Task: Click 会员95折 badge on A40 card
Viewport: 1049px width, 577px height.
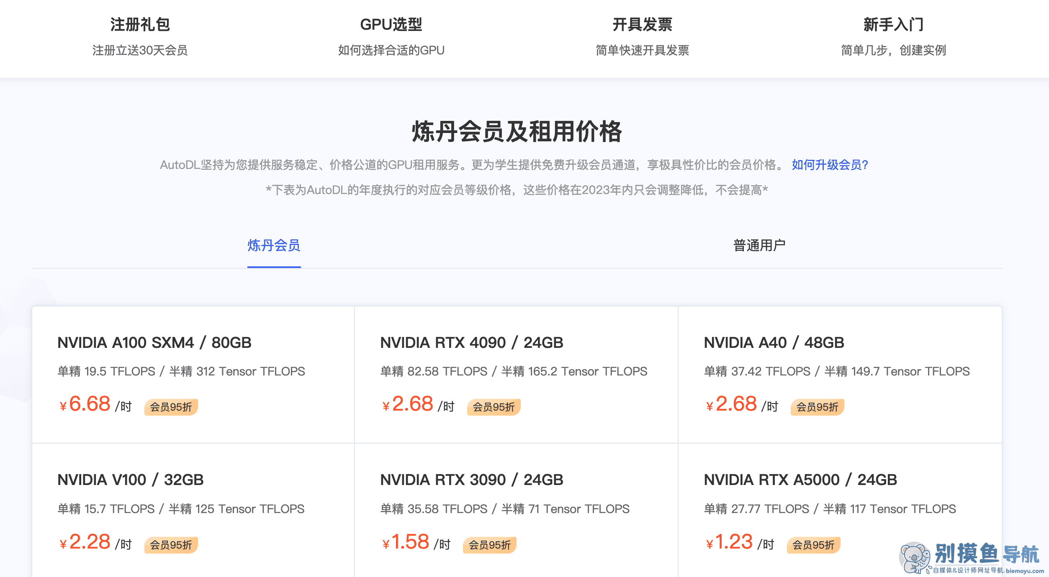Action: 817,407
